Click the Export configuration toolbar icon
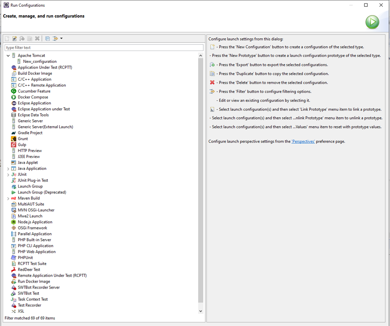390x326 pixels. click(x=22, y=39)
